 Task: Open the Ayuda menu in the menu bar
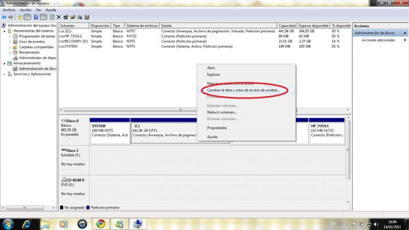[51, 10]
